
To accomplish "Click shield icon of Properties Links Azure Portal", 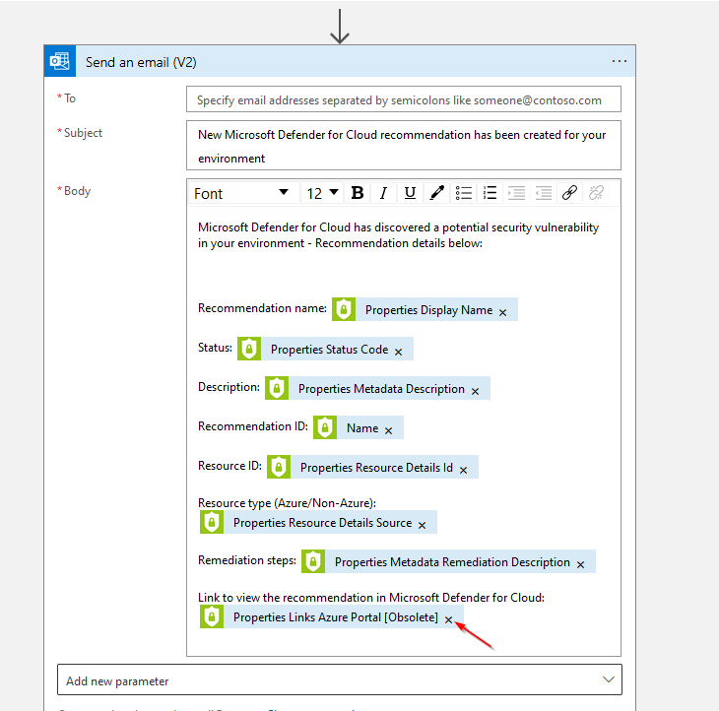I will tap(212, 616).
